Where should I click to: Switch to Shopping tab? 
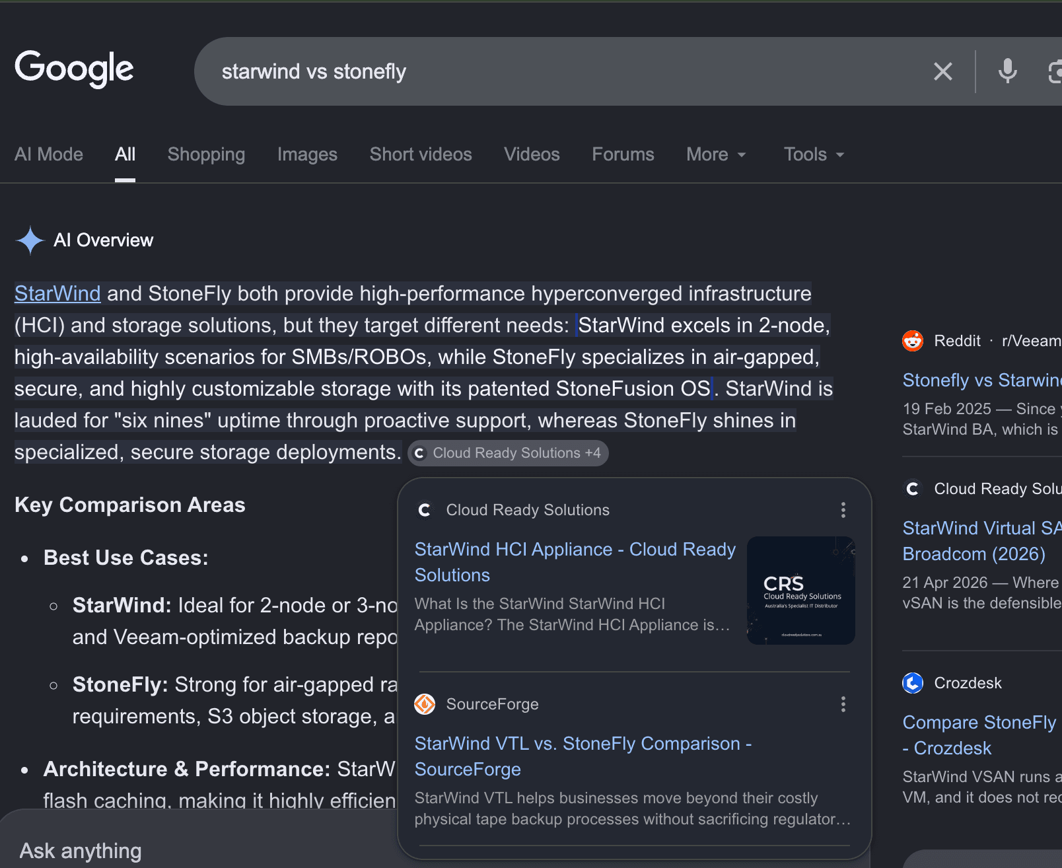[x=206, y=155]
